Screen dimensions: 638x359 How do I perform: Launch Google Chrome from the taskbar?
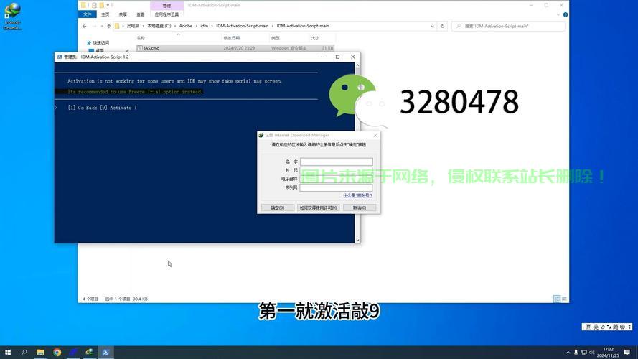coord(57,352)
